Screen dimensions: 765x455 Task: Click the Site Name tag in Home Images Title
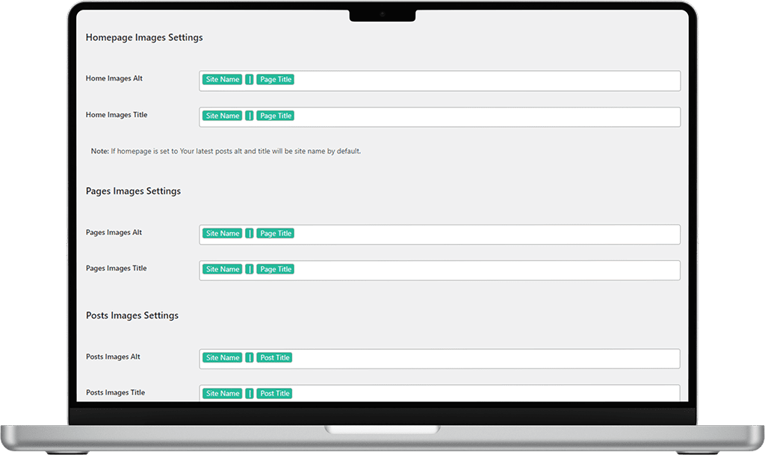(222, 116)
